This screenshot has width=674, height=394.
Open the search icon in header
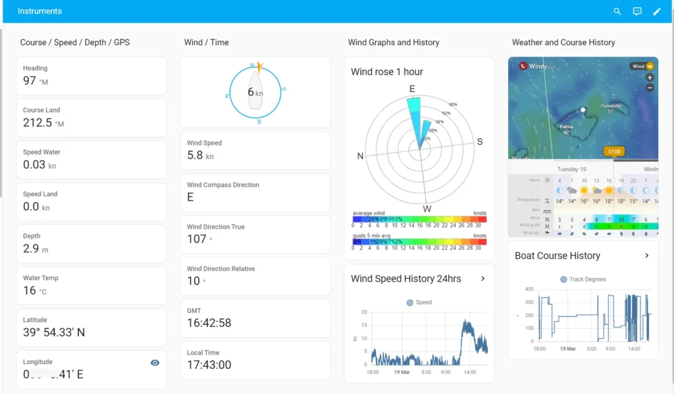tap(617, 12)
